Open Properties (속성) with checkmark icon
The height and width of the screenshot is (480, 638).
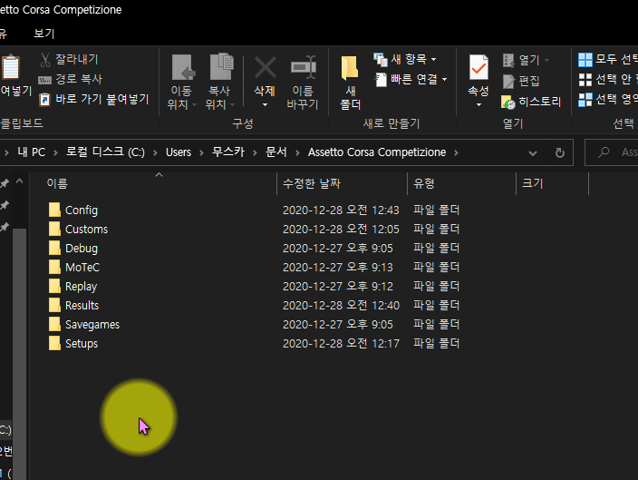pyautogui.click(x=478, y=68)
